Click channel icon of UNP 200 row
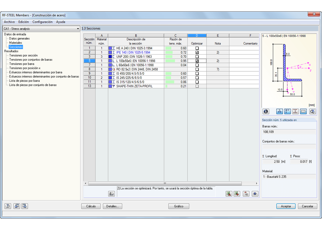This screenshot has width=322, height=230. click(114, 57)
